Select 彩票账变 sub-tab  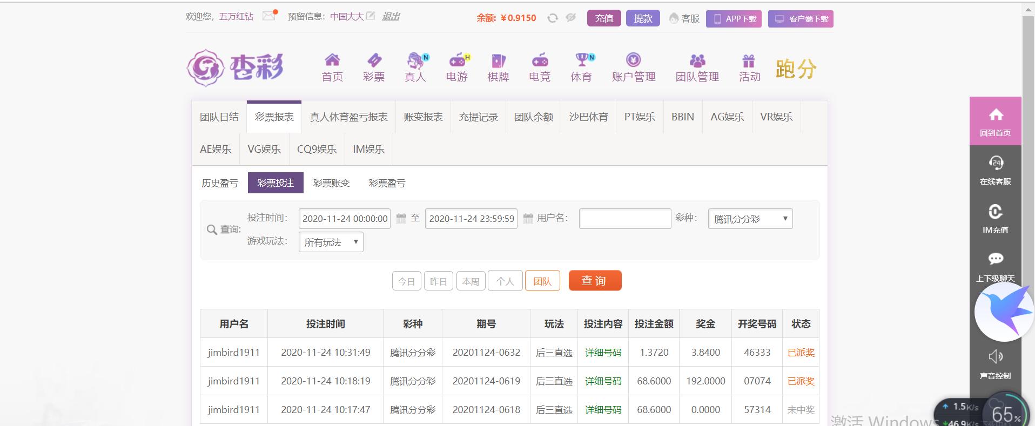(332, 183)
